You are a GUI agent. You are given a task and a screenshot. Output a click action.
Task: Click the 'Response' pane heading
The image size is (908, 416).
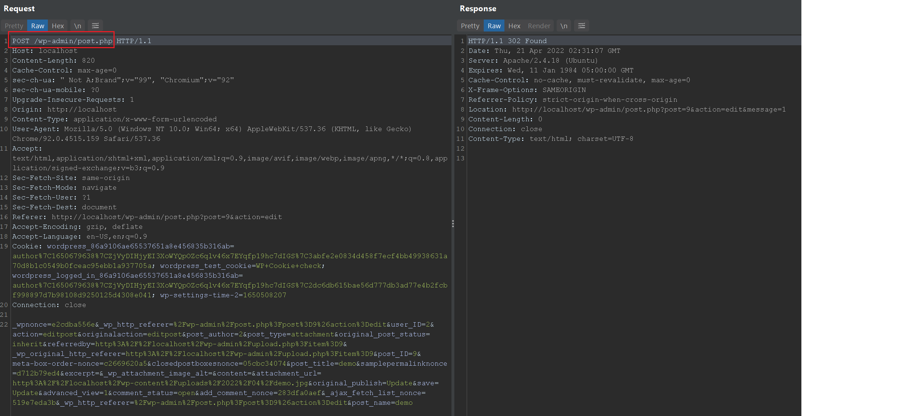click(x=478, y=9)
